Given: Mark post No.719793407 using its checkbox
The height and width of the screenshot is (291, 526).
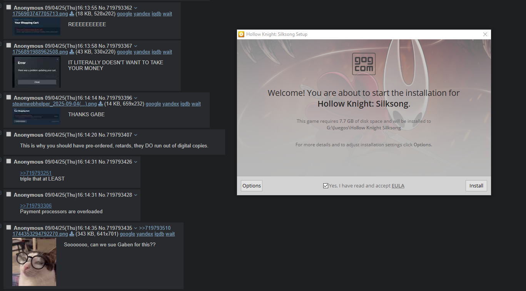Looking at the screenshot, I should [x=8, y=134].
